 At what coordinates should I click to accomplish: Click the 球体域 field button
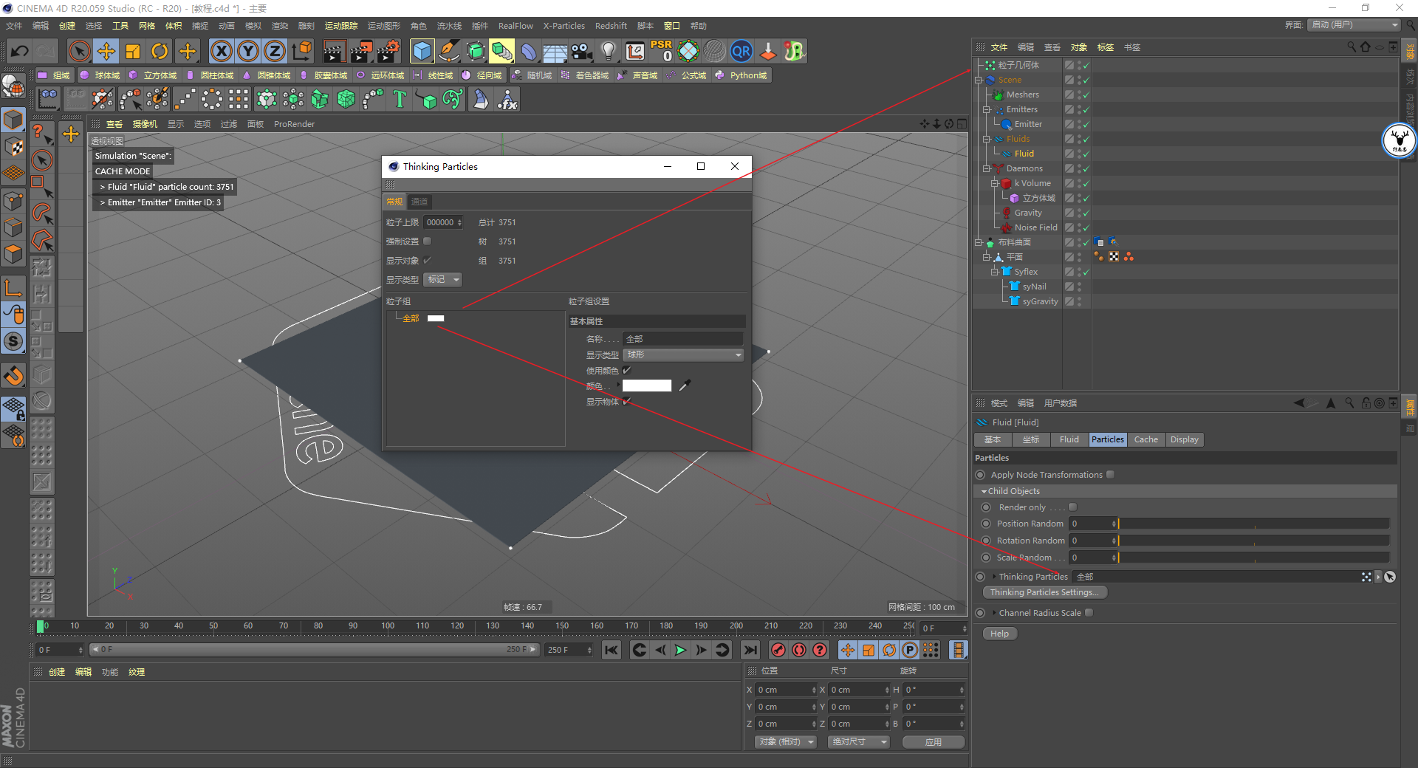click(100, 75)
